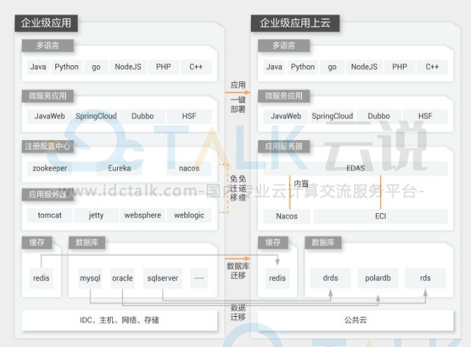Click C++ in the 企业级应用上云 panel
This screenshot has height=347, width=471.
point(432,67)
